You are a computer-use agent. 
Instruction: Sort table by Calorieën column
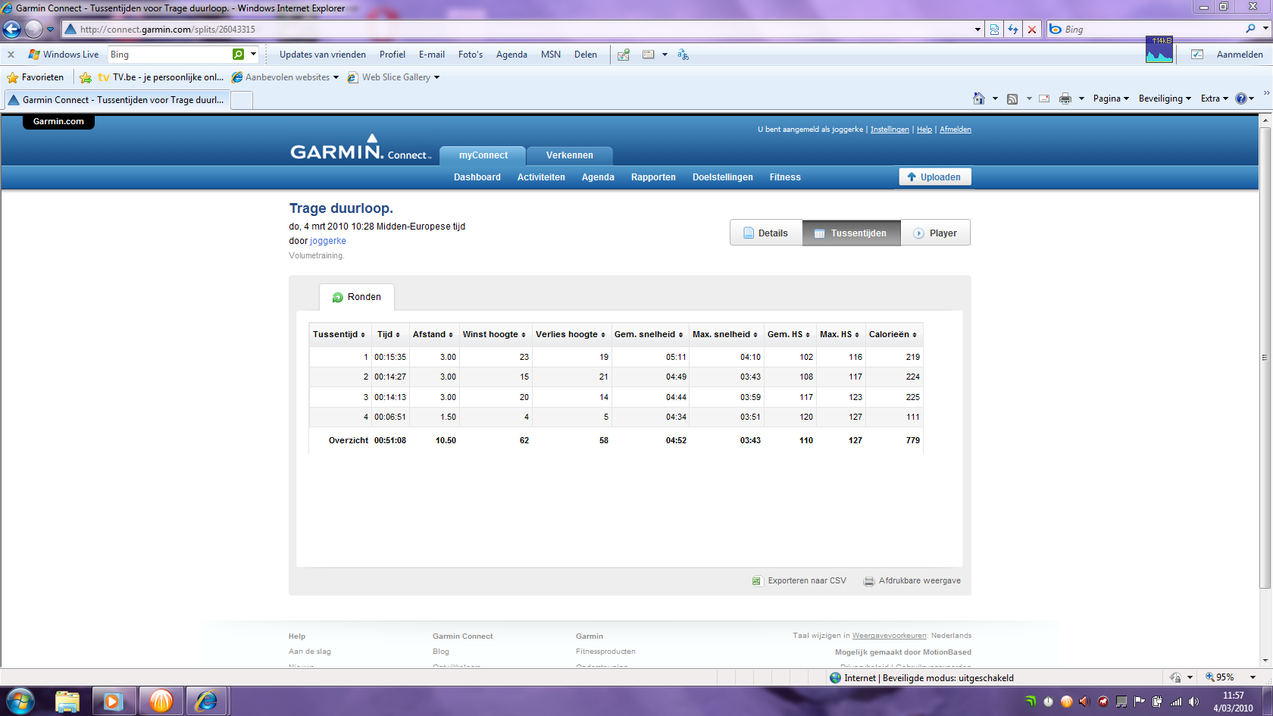coord(893,334)
